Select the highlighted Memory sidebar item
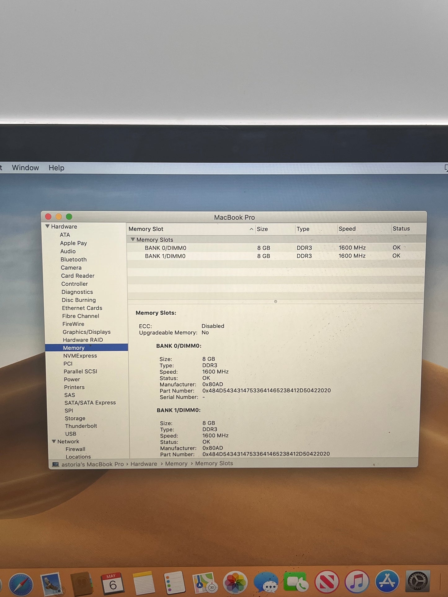The height and width of the screenshot is (597, 448). pyautogui.click(x=87, y=348)
